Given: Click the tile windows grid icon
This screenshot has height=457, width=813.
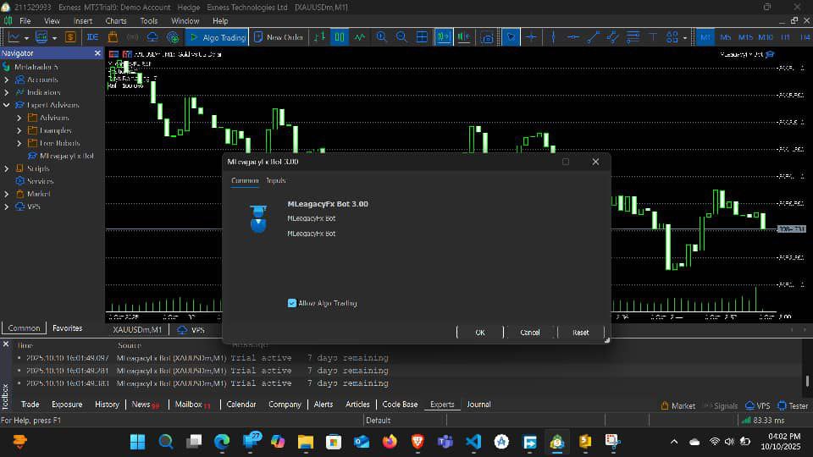Looking at the screenshot, I should click(x=422, y=37).
